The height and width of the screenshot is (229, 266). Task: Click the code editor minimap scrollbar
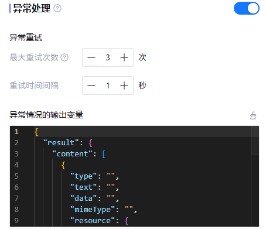pos(255,141)
